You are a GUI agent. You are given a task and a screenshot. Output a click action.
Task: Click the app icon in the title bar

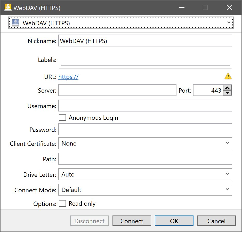coord(8,7)
